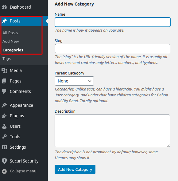Click into the Slug text field
The image size is (178, 181).
[x=113, y=49]
